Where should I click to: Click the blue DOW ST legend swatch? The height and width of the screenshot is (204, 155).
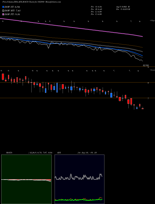coord(3,7)
